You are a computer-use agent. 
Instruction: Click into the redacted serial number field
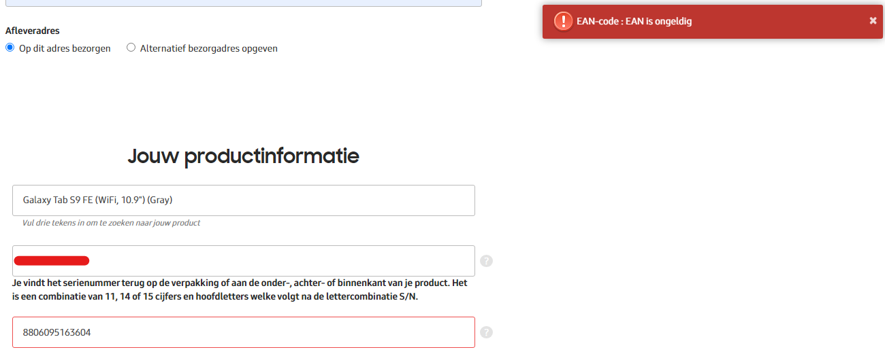point(272,261)
